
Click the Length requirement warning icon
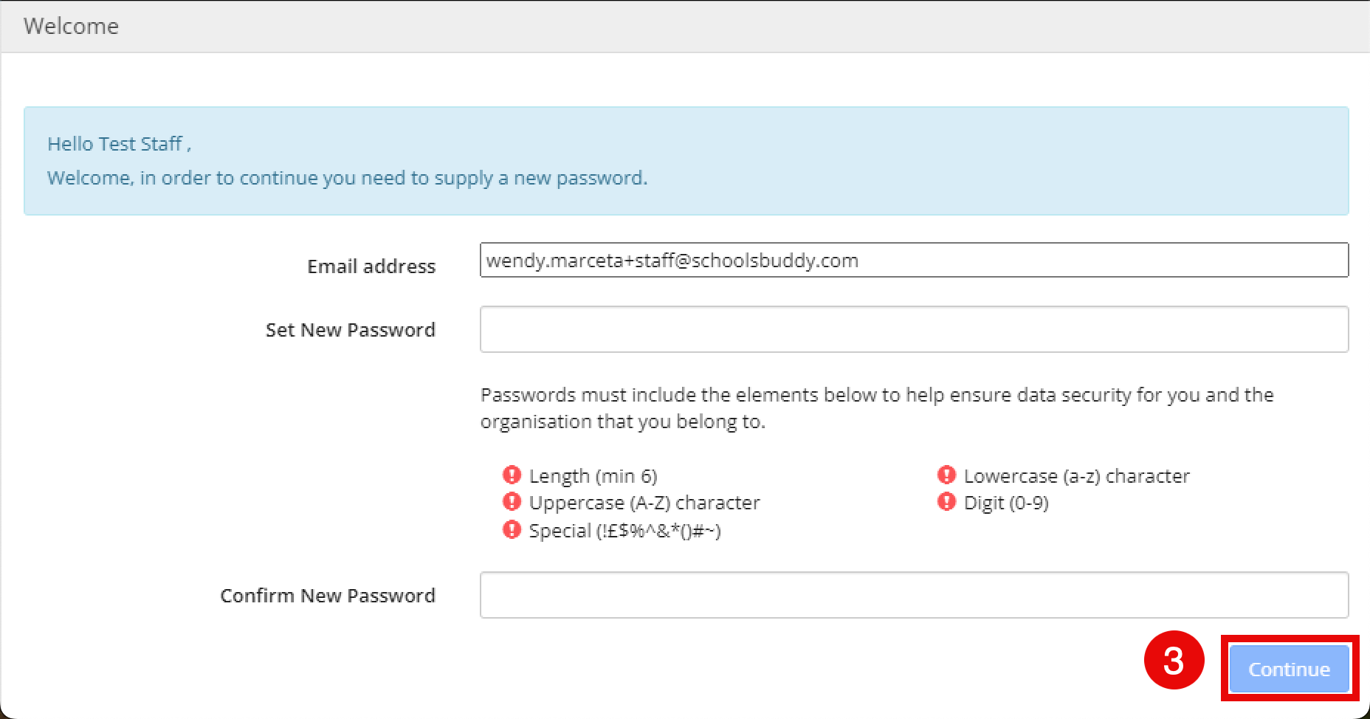pyautogui.click(x=512, y=475)
